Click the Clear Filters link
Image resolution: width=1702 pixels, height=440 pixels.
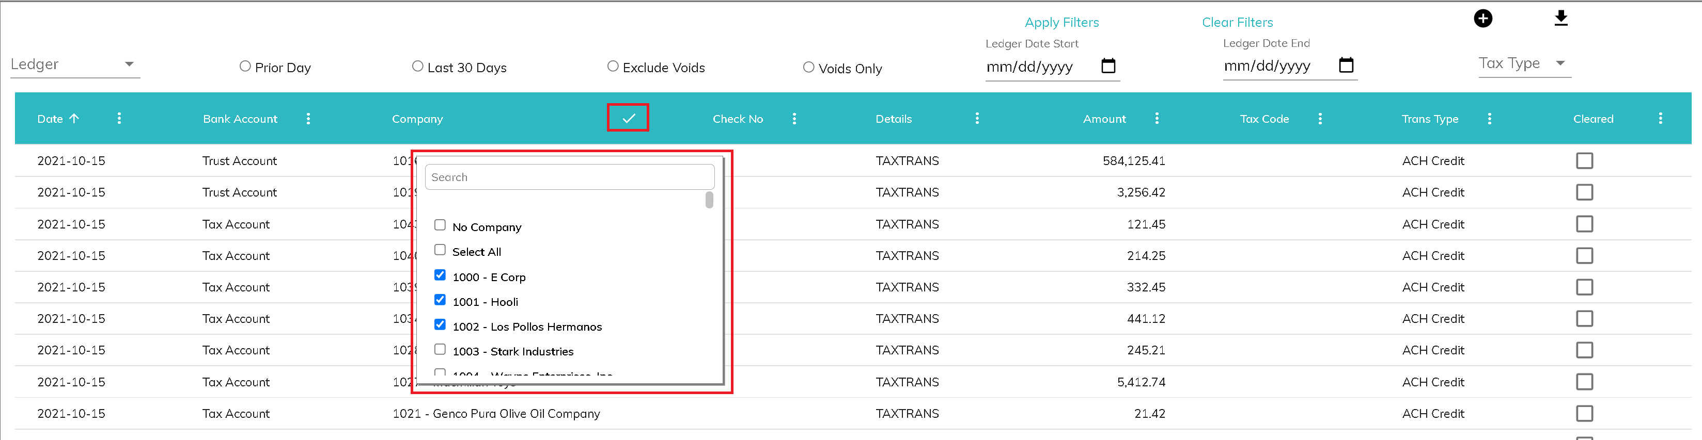tap(1237, 22)
